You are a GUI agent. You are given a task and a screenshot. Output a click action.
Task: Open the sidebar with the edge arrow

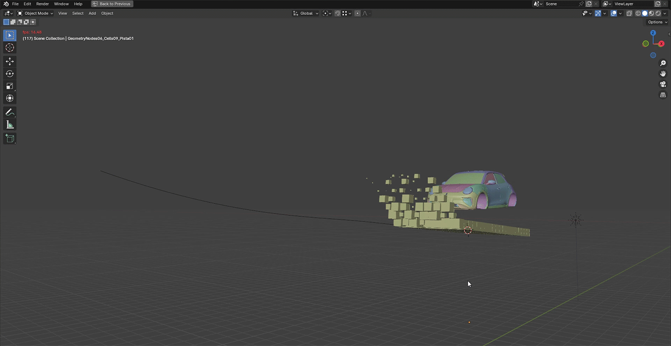pos(669,34)
